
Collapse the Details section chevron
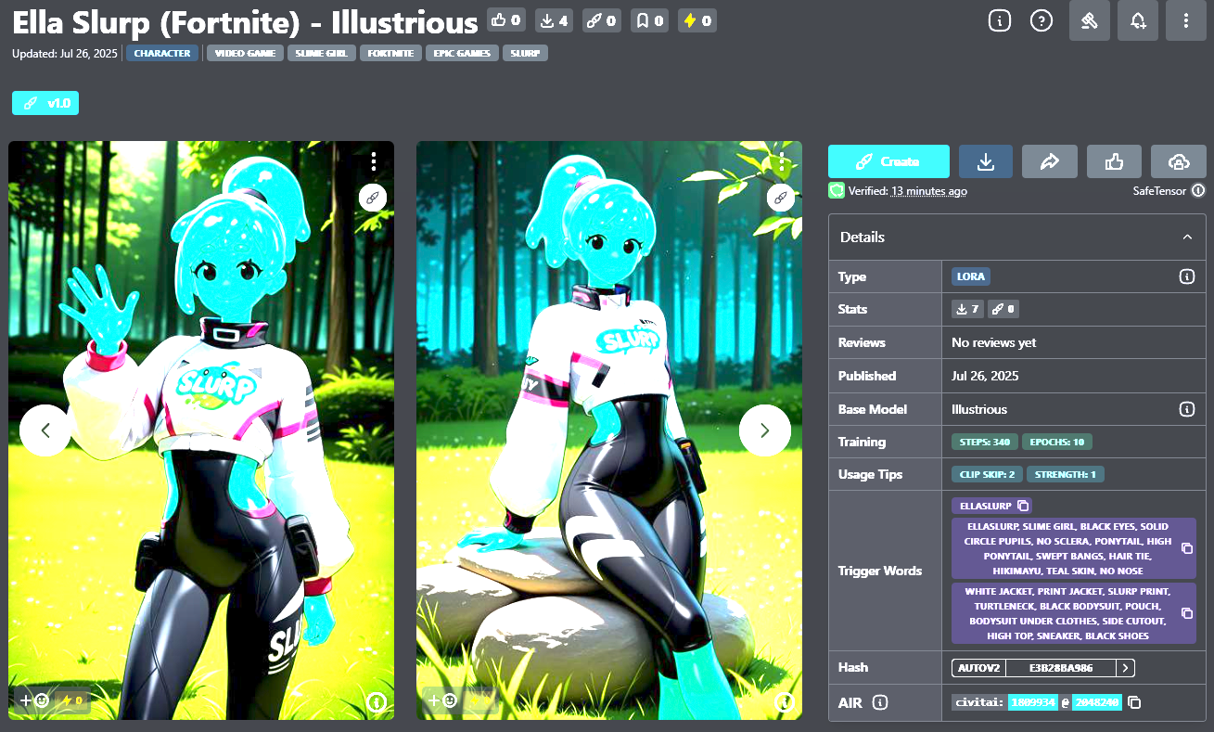[x=1187, y=238]
